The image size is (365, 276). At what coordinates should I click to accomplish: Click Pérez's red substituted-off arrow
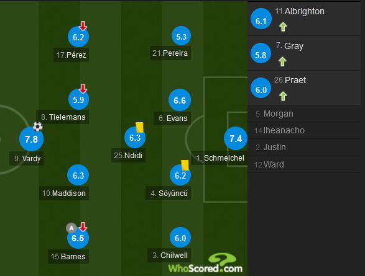coord(83,26)
